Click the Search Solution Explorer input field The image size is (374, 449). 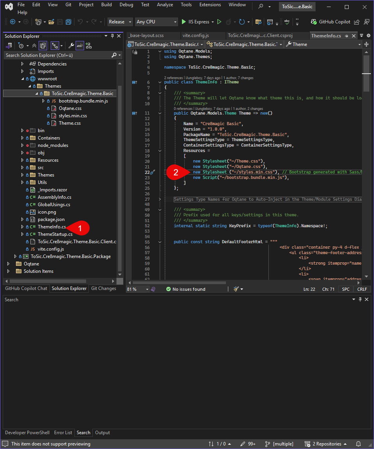pyautogui.click(x=57, y=55)
